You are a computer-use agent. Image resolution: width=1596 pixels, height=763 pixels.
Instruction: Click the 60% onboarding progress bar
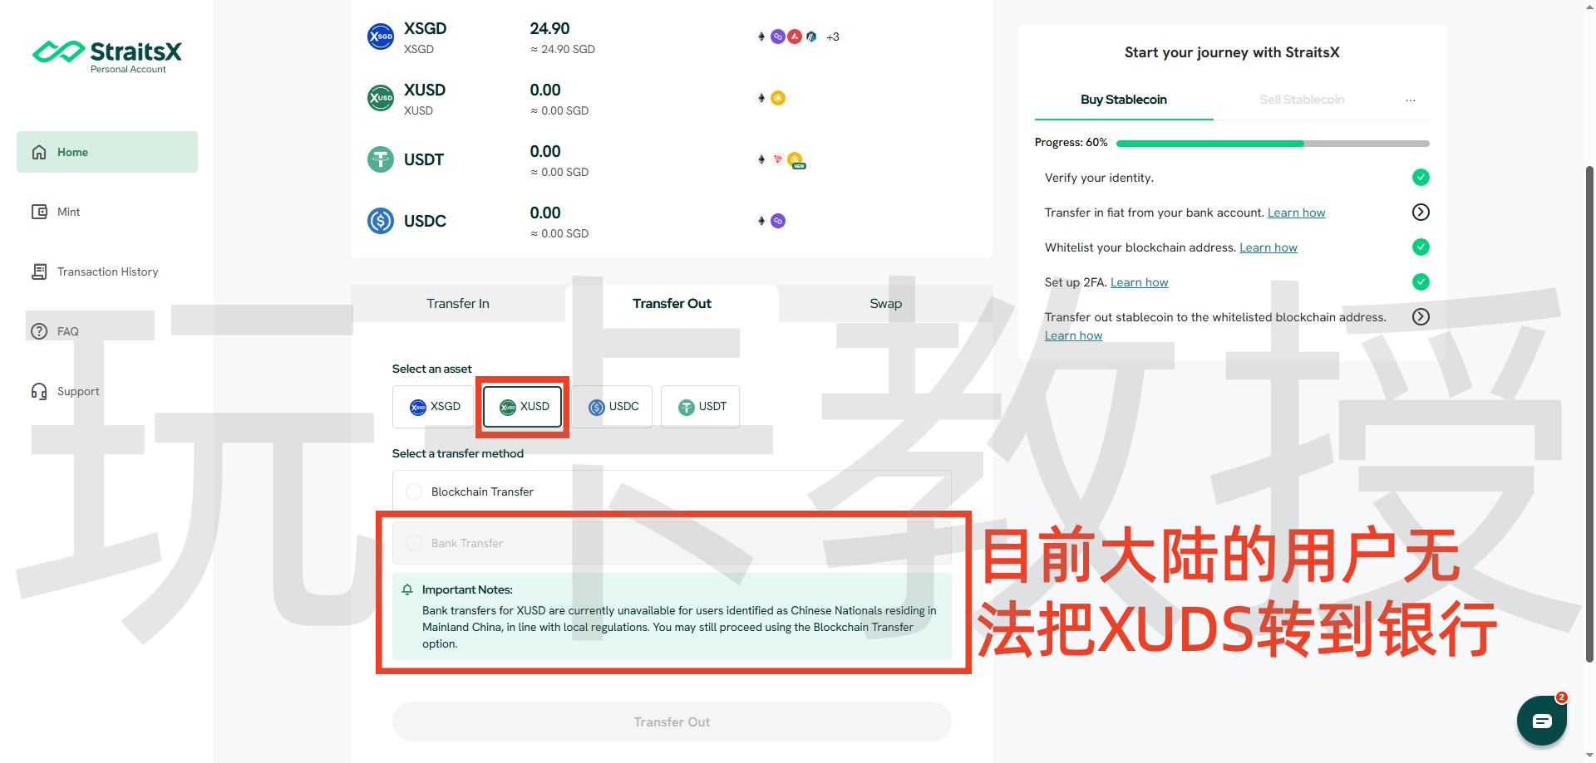(1272, 144)
